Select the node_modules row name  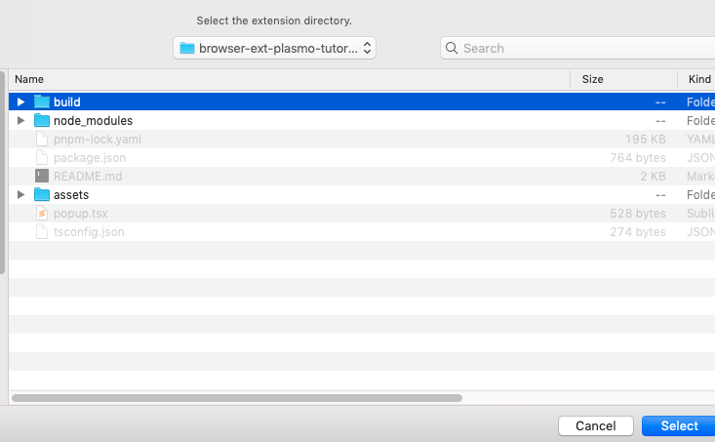tap(93, 120)
